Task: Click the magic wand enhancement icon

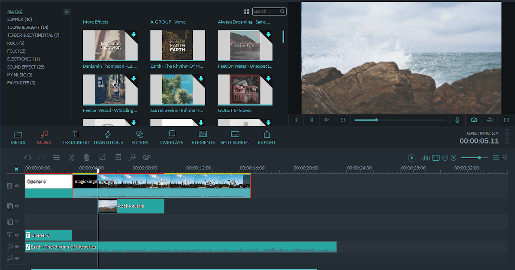Action: 132,157
